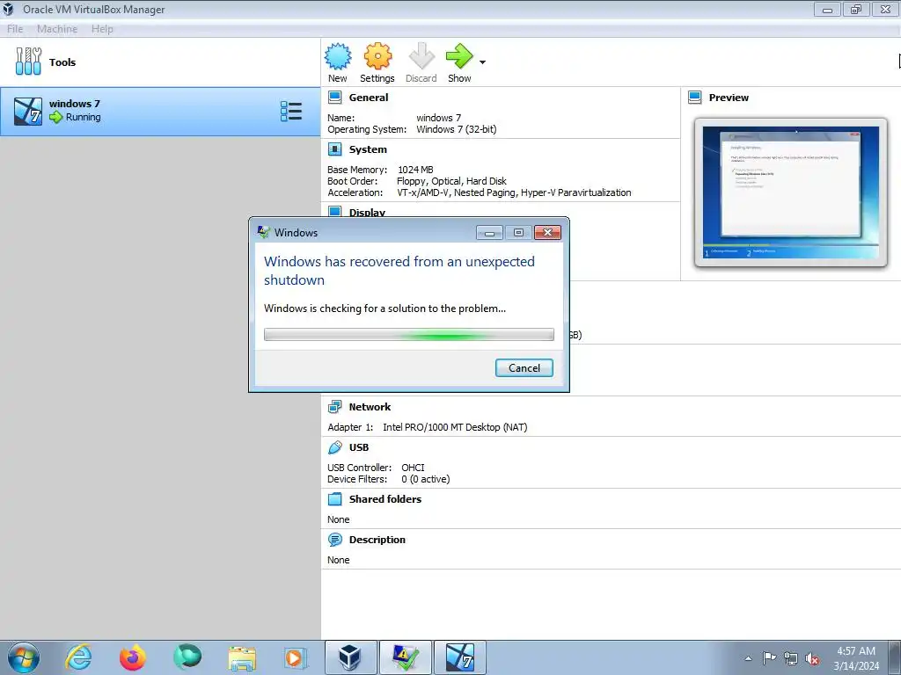This screenshot has width=901, height=675.
Task: Click the teal globe browser taskbar icon
Action: point(187,657)
